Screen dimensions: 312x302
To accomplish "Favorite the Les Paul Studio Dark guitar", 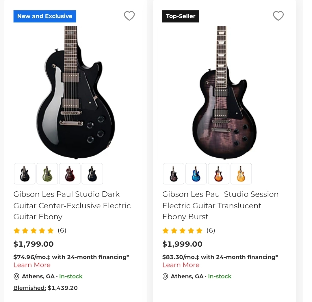I will [x=129, y=16].
